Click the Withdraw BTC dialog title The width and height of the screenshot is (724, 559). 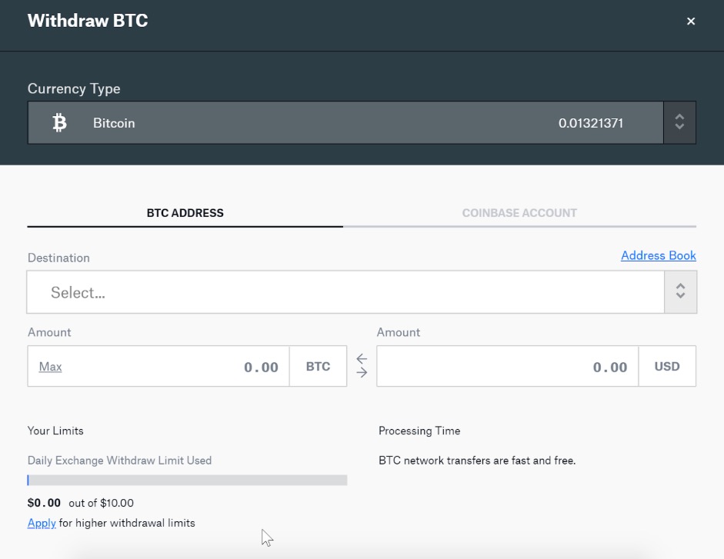(x=88, y=21)
